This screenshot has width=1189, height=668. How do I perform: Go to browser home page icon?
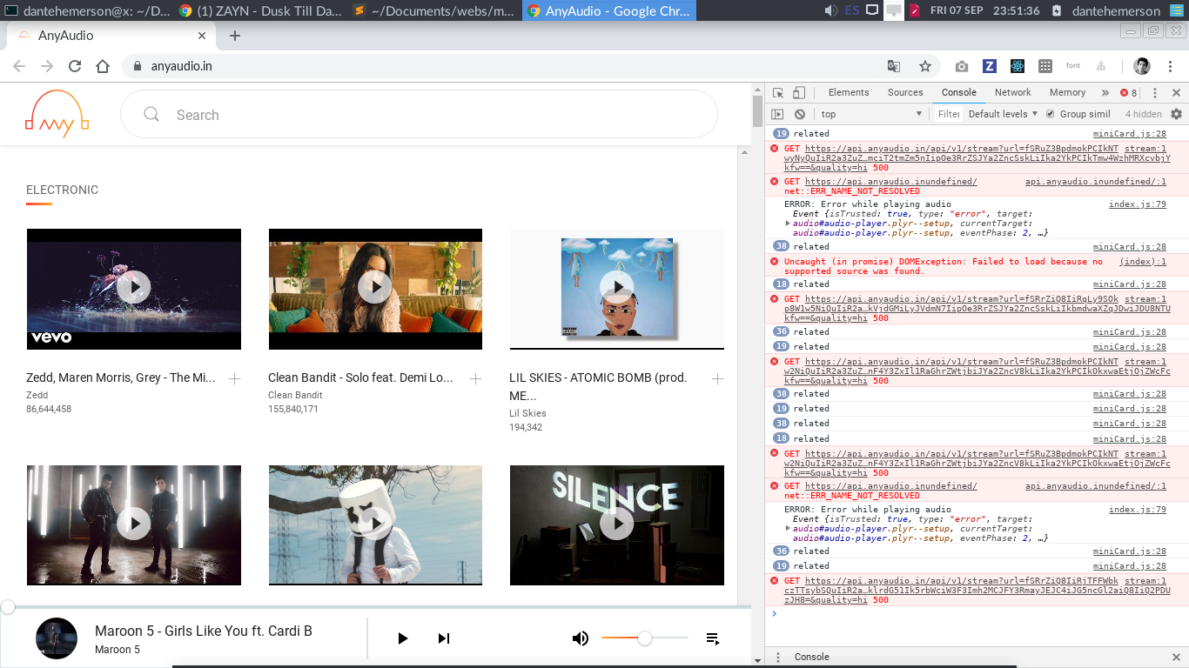pyautogui.click(x=103, y=66)
